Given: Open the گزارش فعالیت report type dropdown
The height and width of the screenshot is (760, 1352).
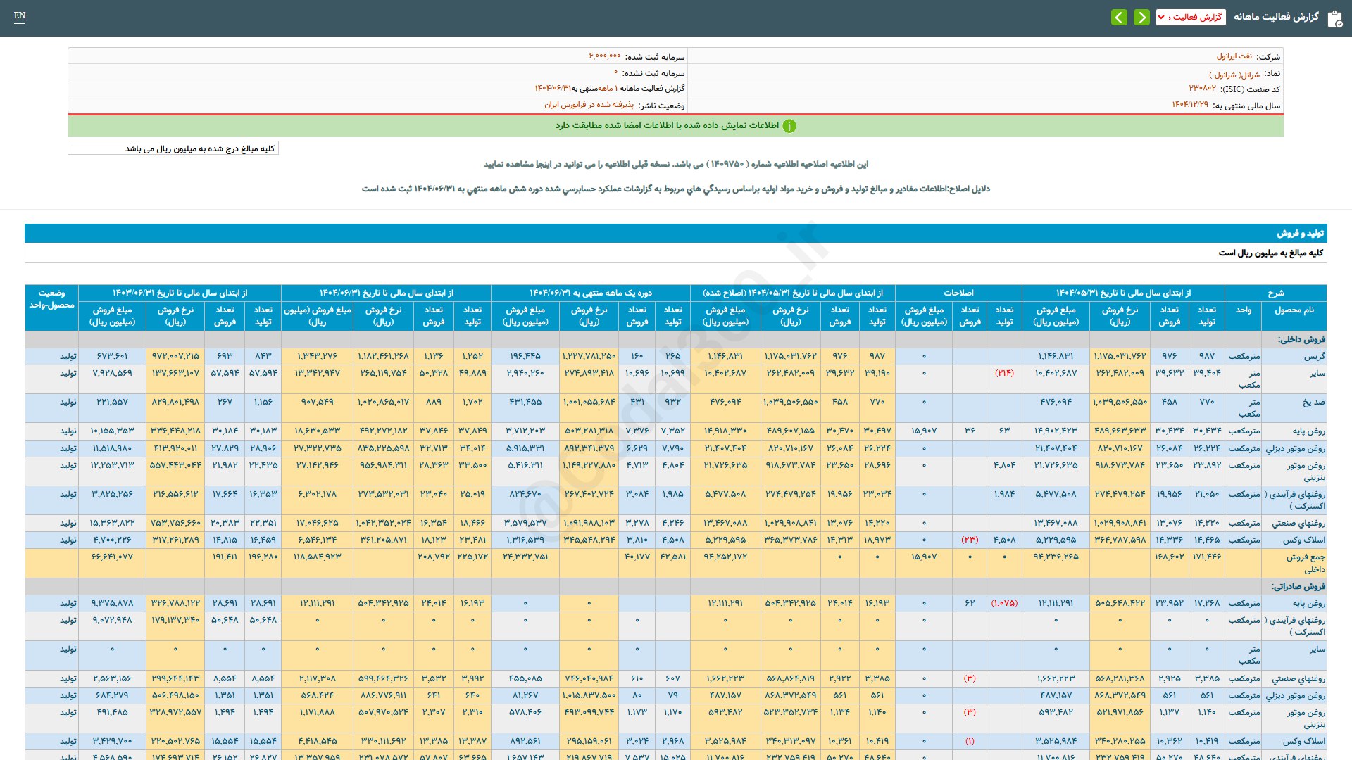Looking at the screenshot, I should (x=1191, y=17).
